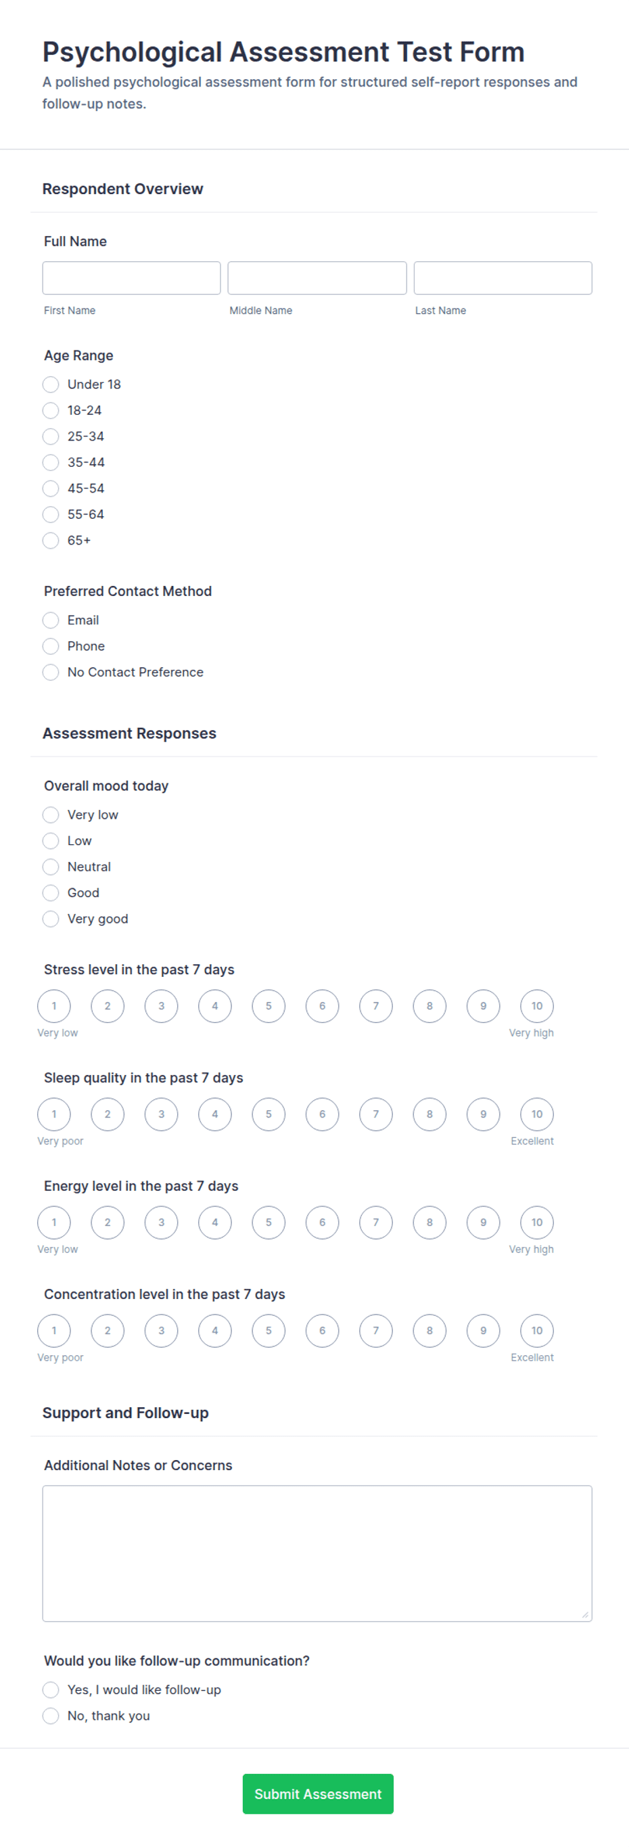Set concentration level to 8
This screenshot has height=1847, width=629.
(x=429, y=1330)
